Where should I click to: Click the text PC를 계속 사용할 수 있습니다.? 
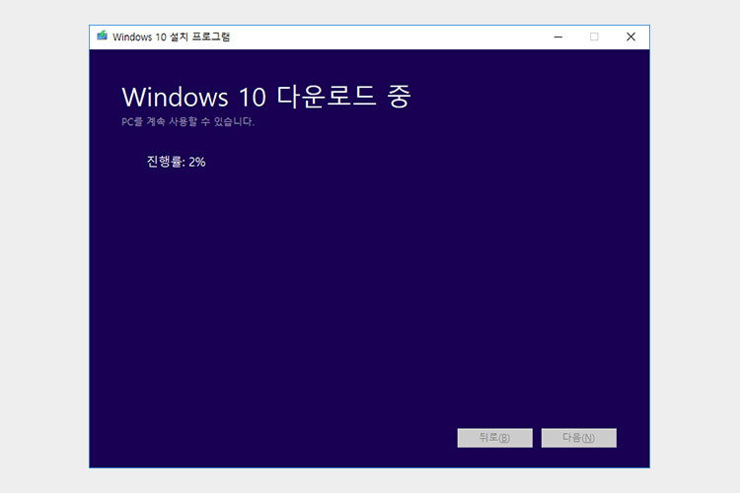[x=187, y=121]
